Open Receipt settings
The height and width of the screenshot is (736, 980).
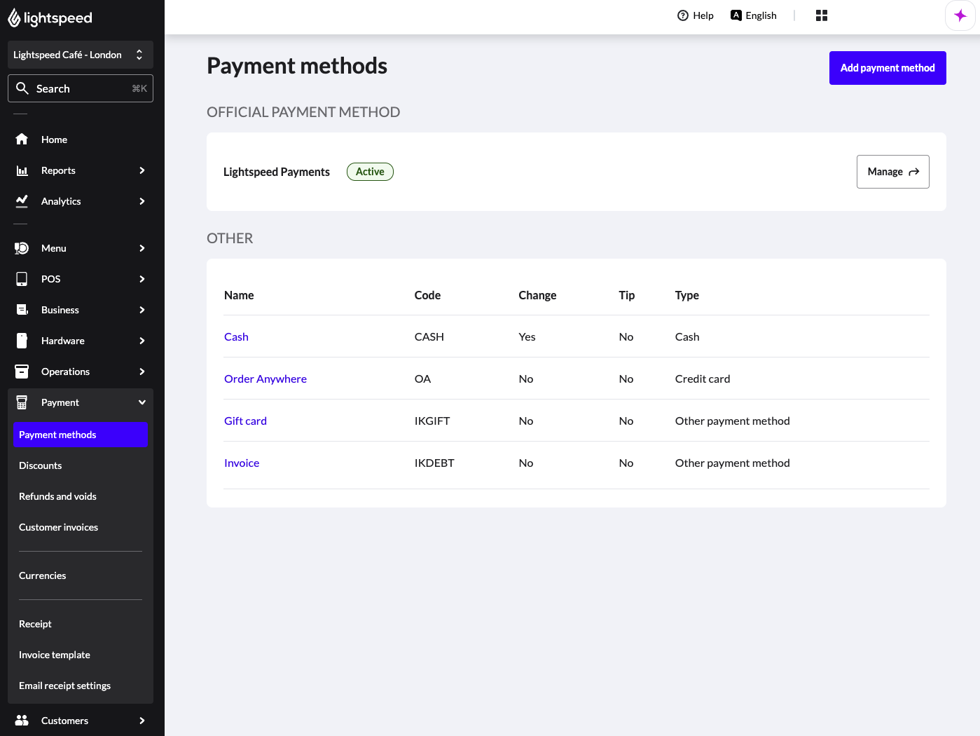(35, 624)
